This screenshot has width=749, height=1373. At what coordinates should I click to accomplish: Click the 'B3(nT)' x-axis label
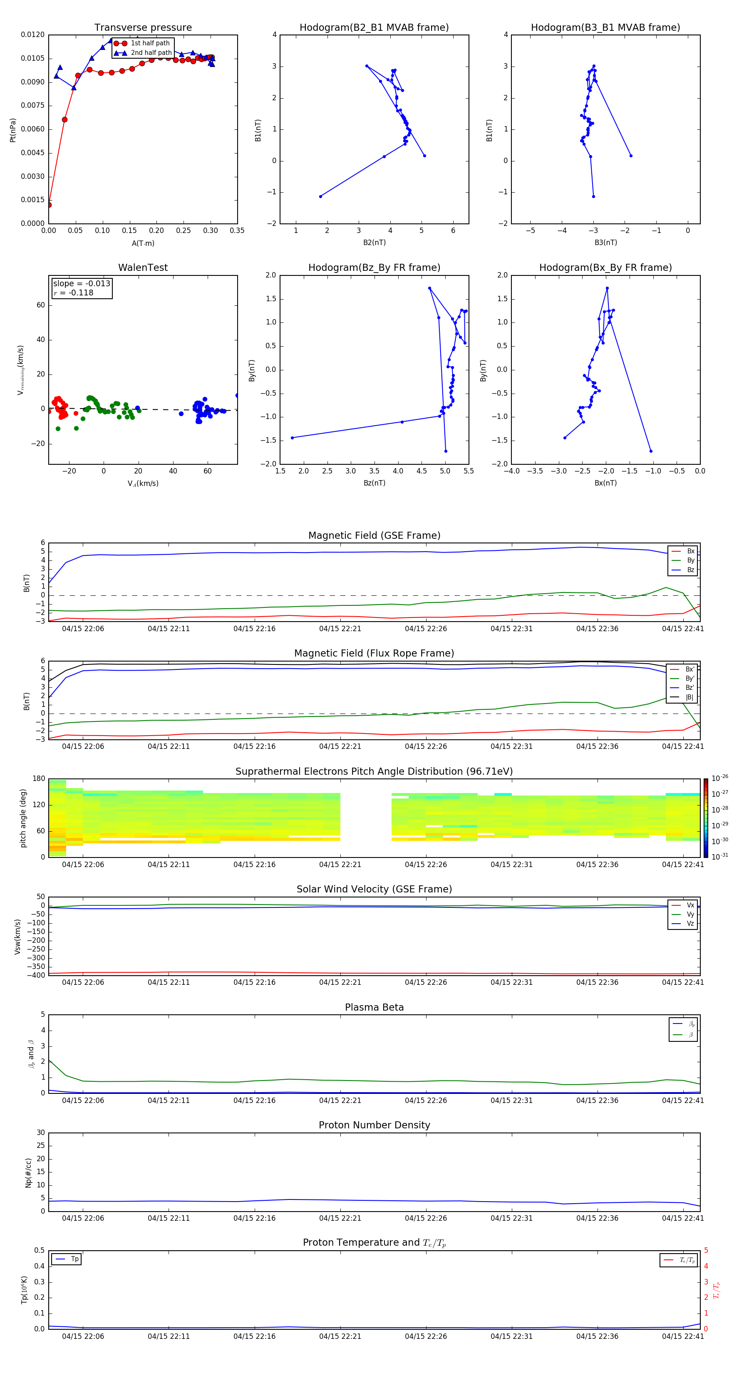click(605, 243)
